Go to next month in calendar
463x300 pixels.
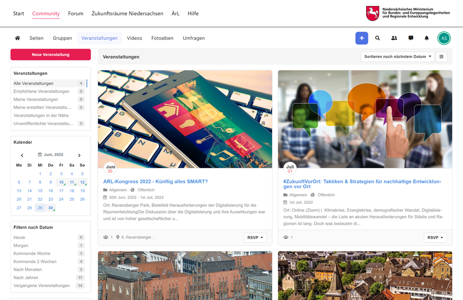[79, 155]
